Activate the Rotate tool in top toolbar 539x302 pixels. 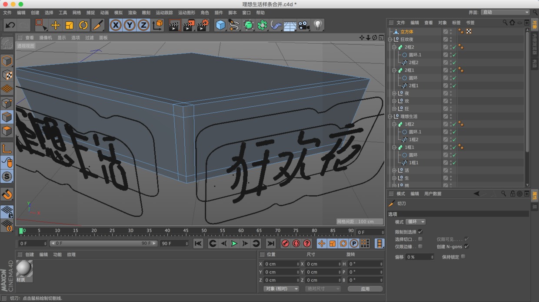coord(83,25)
